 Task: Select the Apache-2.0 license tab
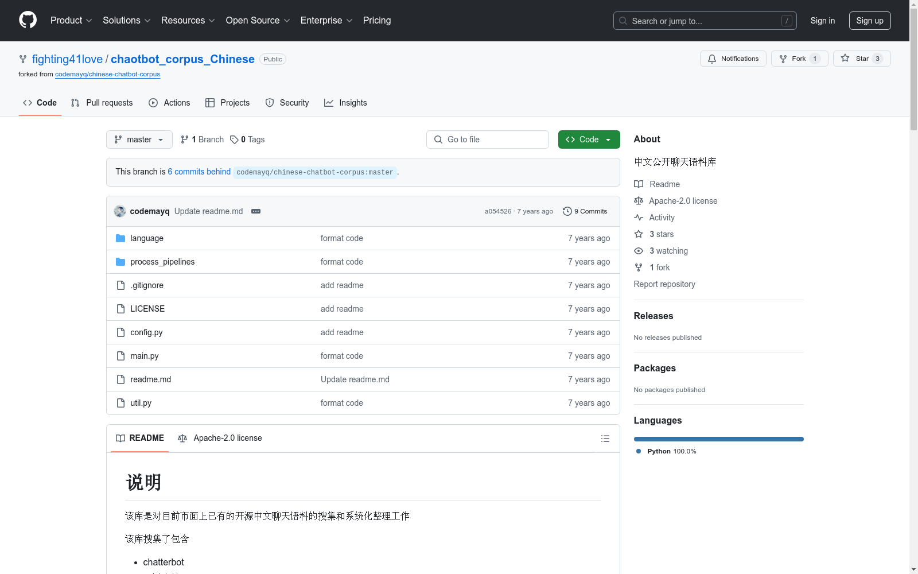pyautogui.click(x=220, y=438)
